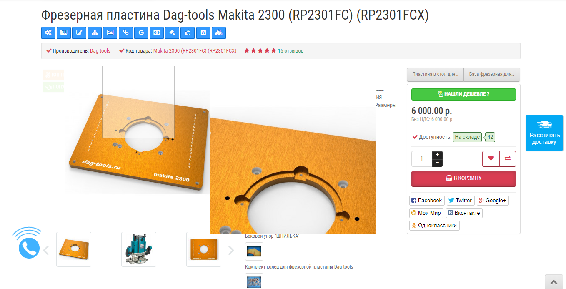Click the thumbs-up toolbar icon

tap(188, 33)
